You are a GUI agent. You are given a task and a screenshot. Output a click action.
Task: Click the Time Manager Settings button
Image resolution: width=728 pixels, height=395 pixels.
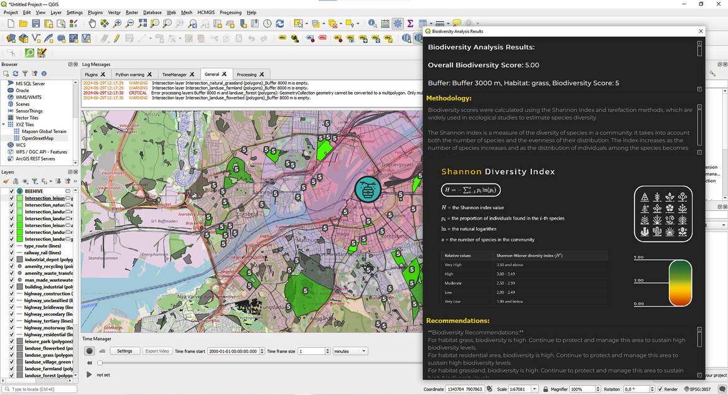click(x=124, y=351)
